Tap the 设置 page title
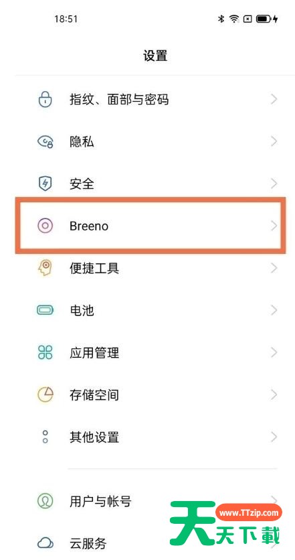 (155, 56)
